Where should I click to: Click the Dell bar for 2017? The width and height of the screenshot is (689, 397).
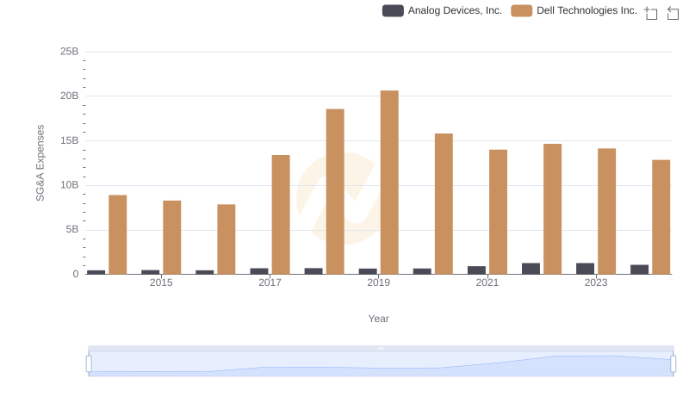pyautogui.click(x=281, y=214)
